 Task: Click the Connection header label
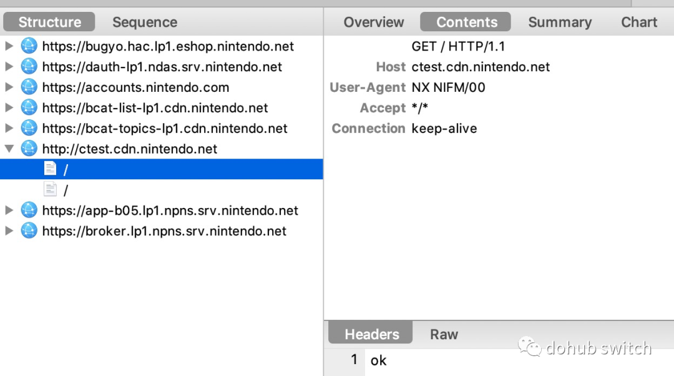point(368,128)
